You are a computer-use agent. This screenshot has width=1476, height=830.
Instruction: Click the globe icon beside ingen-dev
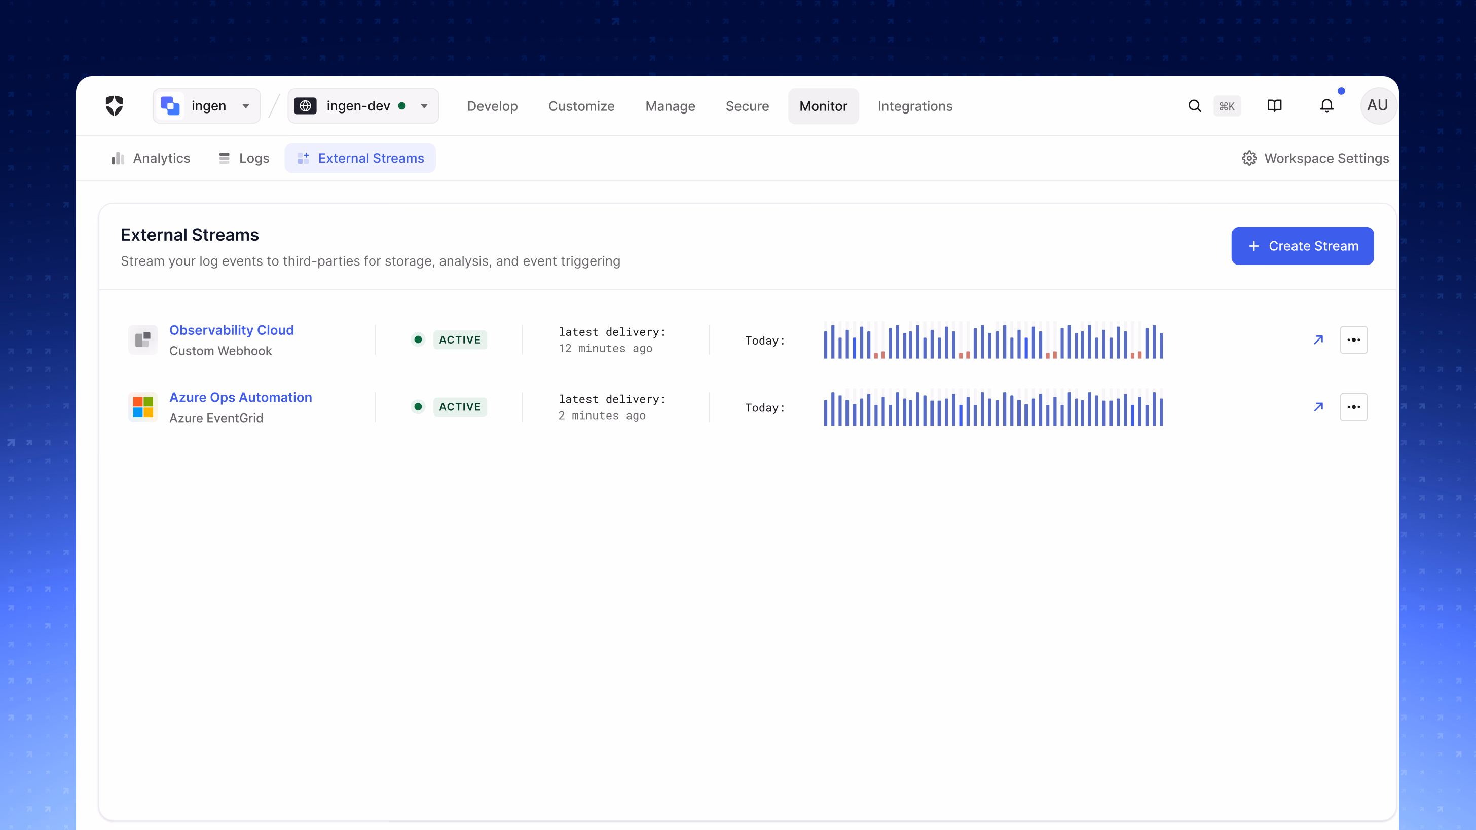click(x=306, y=106)
